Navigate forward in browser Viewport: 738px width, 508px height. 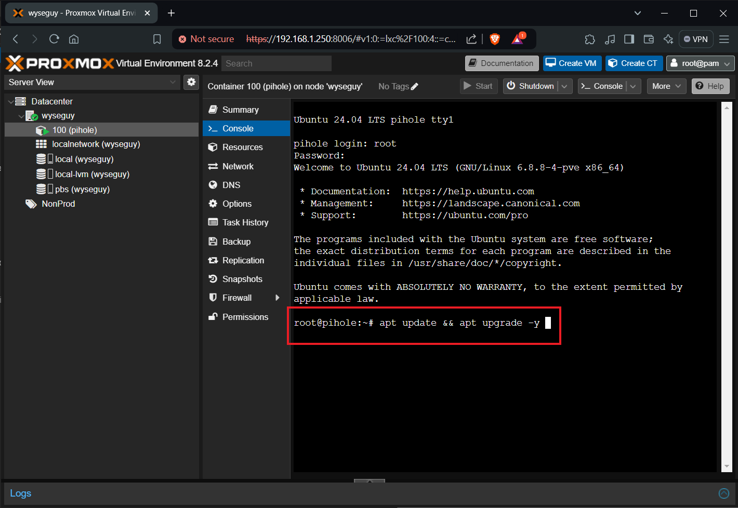[35, 39]
